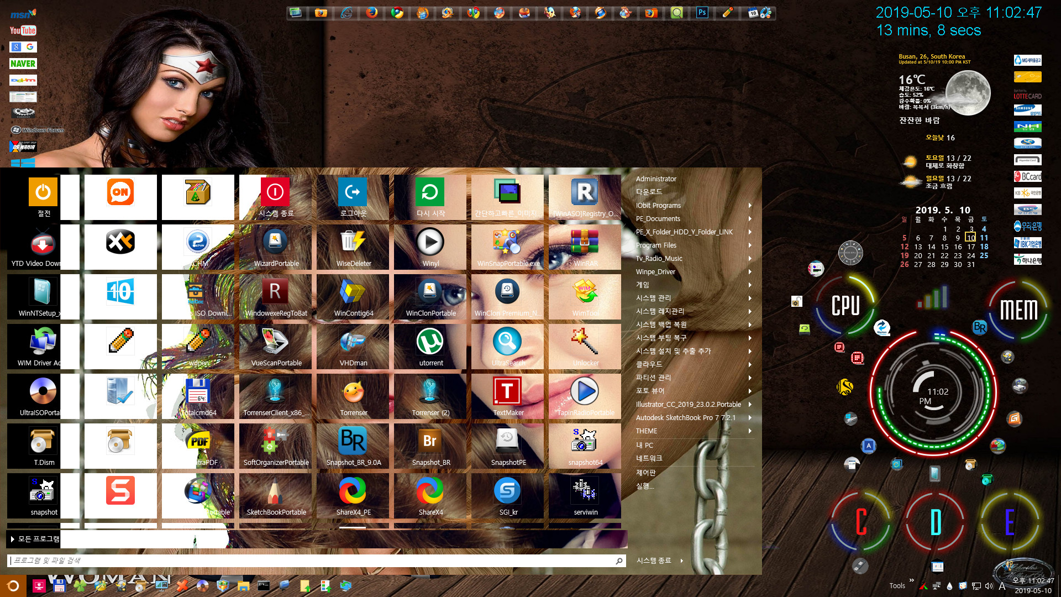Open NAVER shortcut on desktop
The height and width of the screenshot is (597, 1061).
[23, 64]
